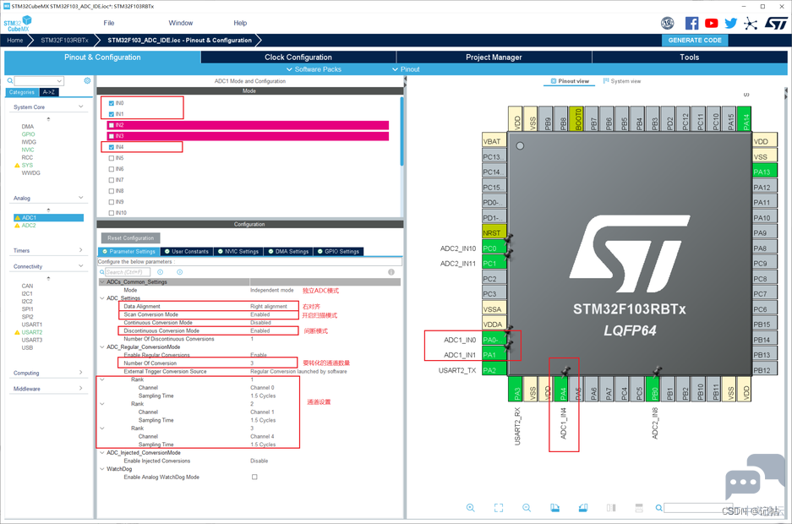Open the Pinout dropdown menu

pyautogui.click(x=406, y=69)
